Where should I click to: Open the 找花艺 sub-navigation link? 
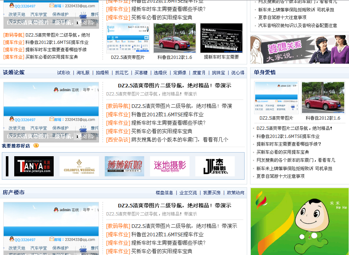pos(122,73)
